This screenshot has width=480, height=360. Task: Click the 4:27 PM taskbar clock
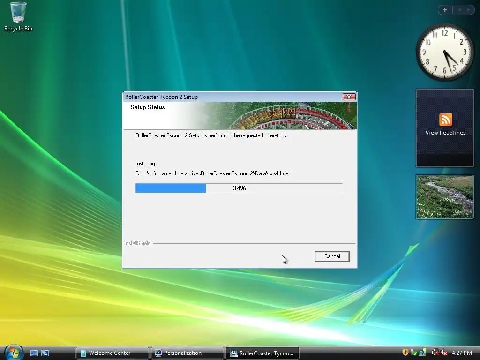(x=462, y=353)
